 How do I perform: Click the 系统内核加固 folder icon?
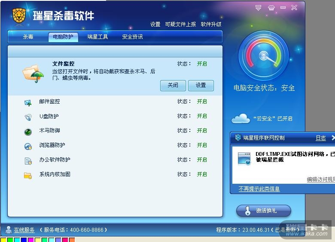(28, 176)
